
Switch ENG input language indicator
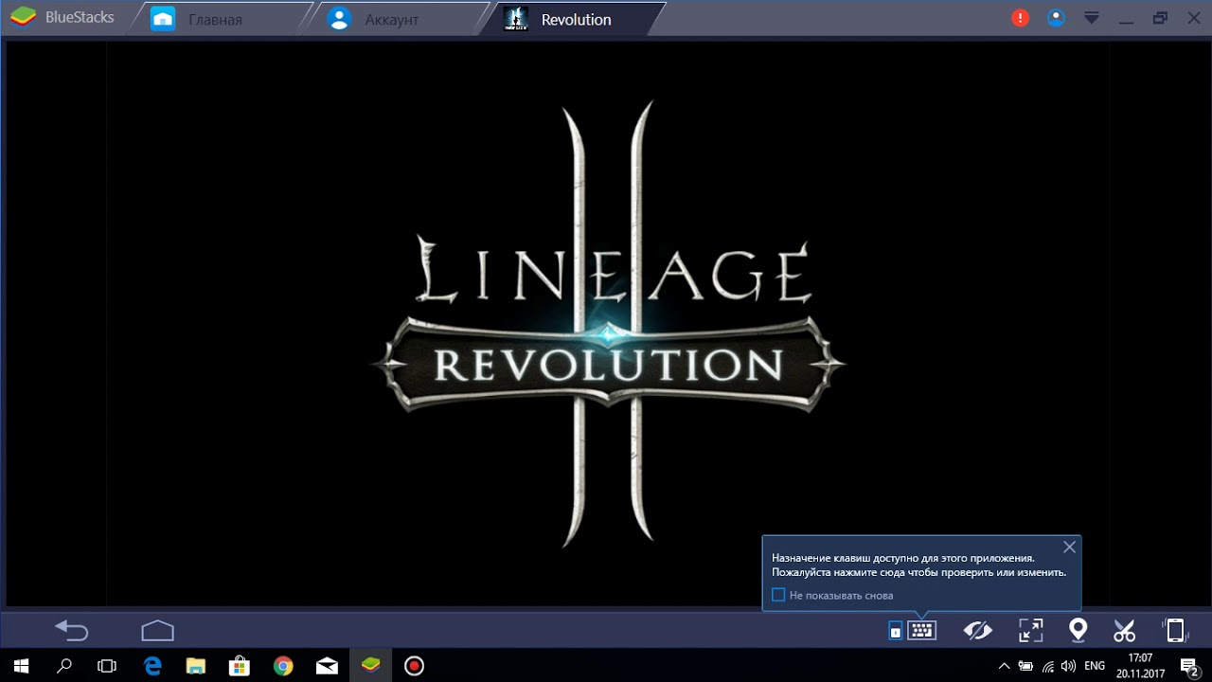(1095, 666)
